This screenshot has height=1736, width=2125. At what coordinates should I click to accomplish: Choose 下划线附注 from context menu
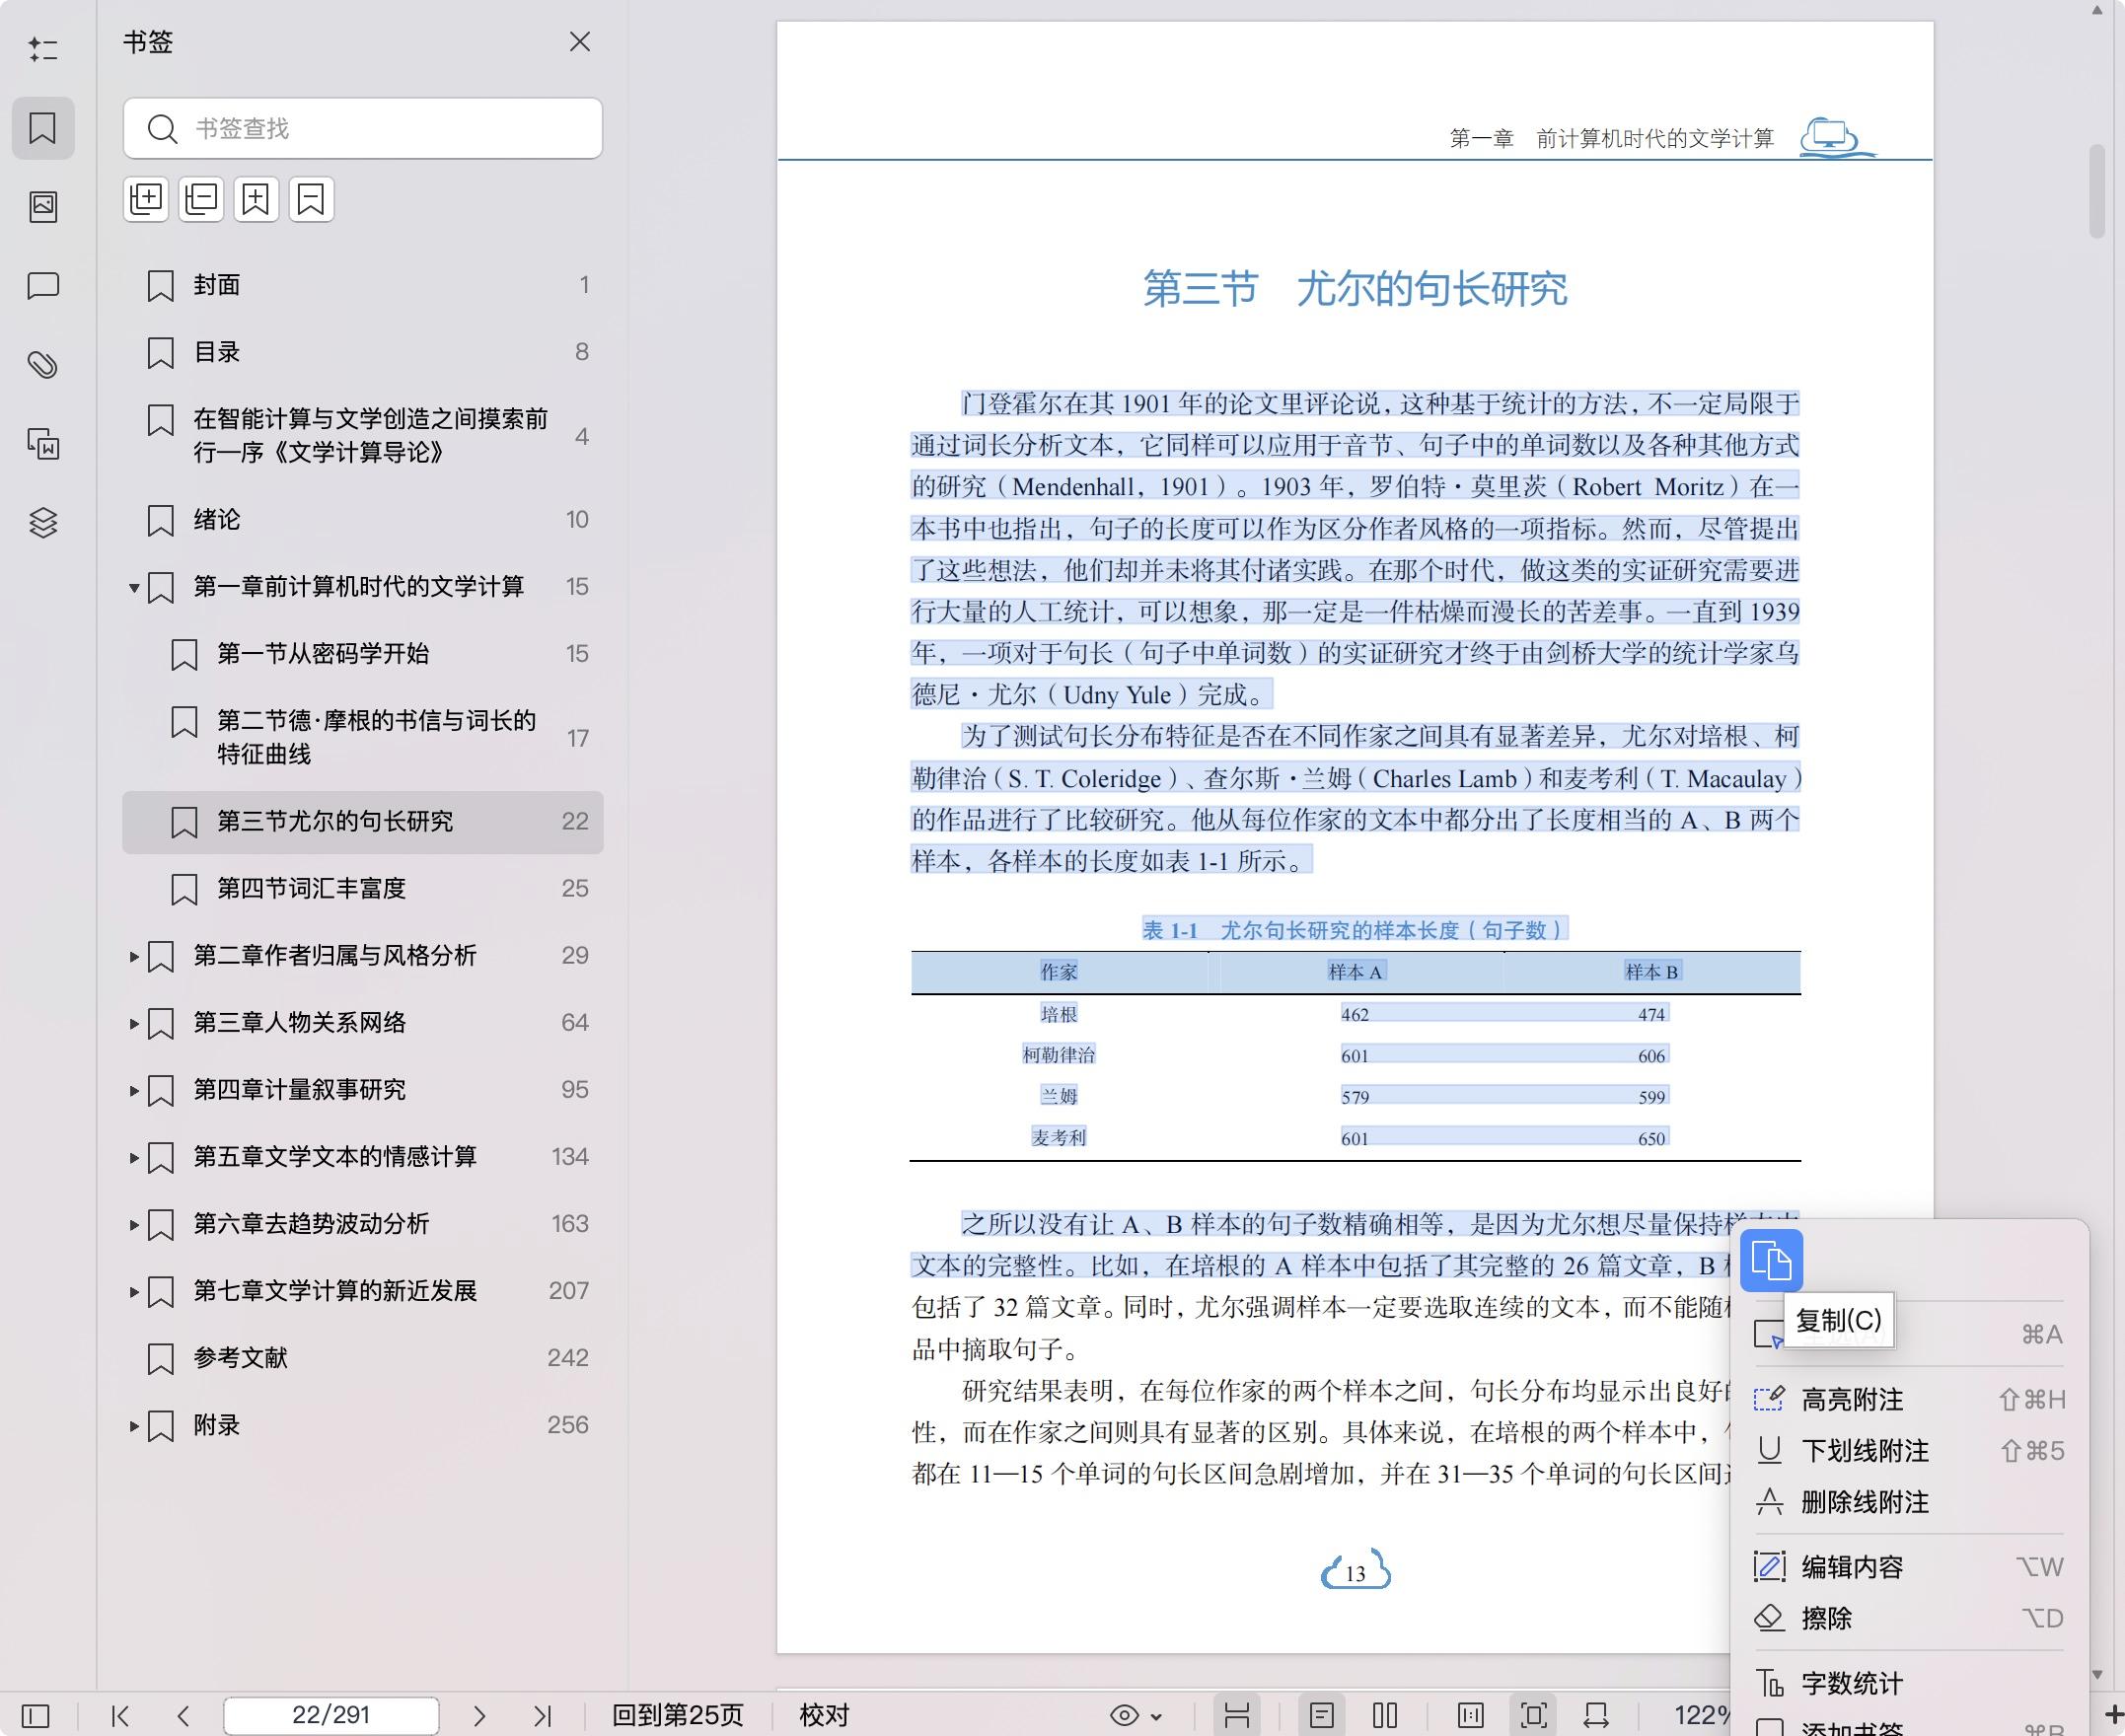(1909, 1450)
